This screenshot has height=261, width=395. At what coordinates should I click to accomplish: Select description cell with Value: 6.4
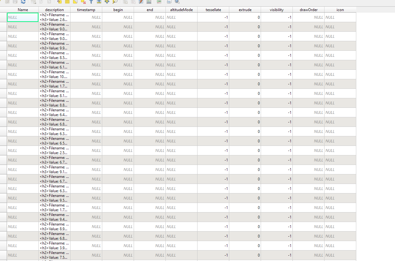[55, 112]
